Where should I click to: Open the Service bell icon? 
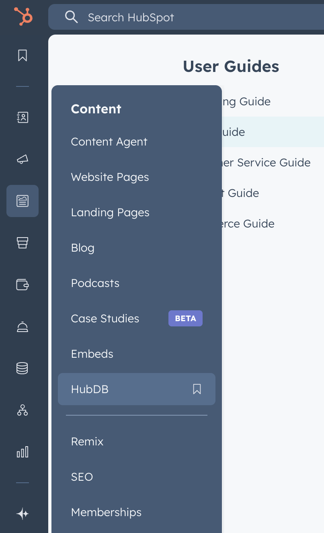pyautogui.click(x=22, y=327)
